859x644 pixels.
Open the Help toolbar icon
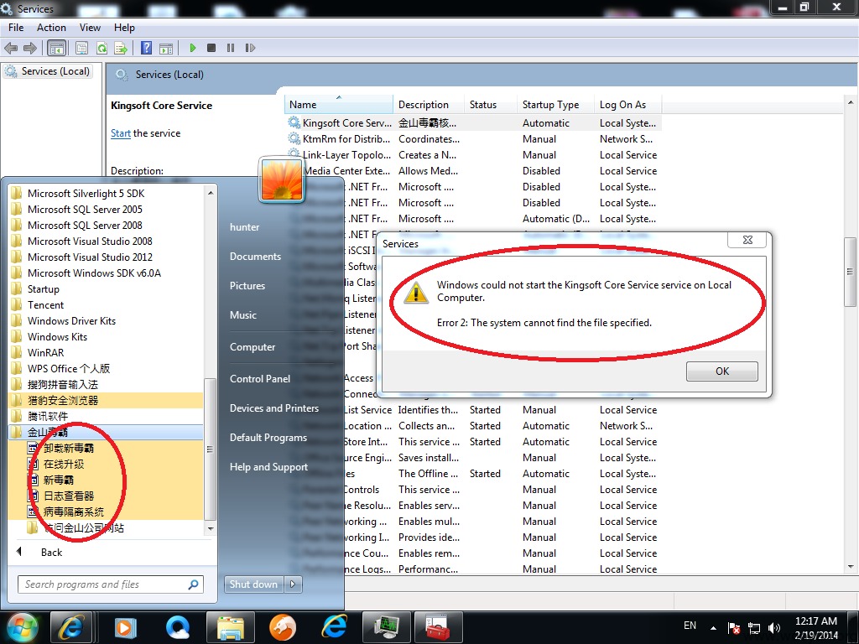tap(146, 48)
